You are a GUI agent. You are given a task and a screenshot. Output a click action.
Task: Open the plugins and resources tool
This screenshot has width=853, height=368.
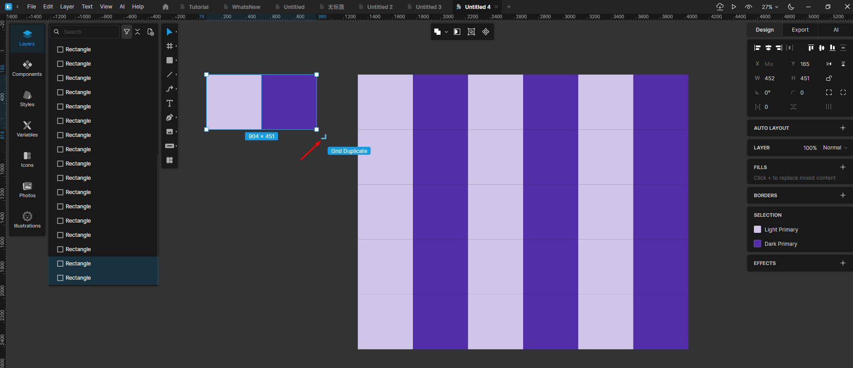click(x=169, y=160)
